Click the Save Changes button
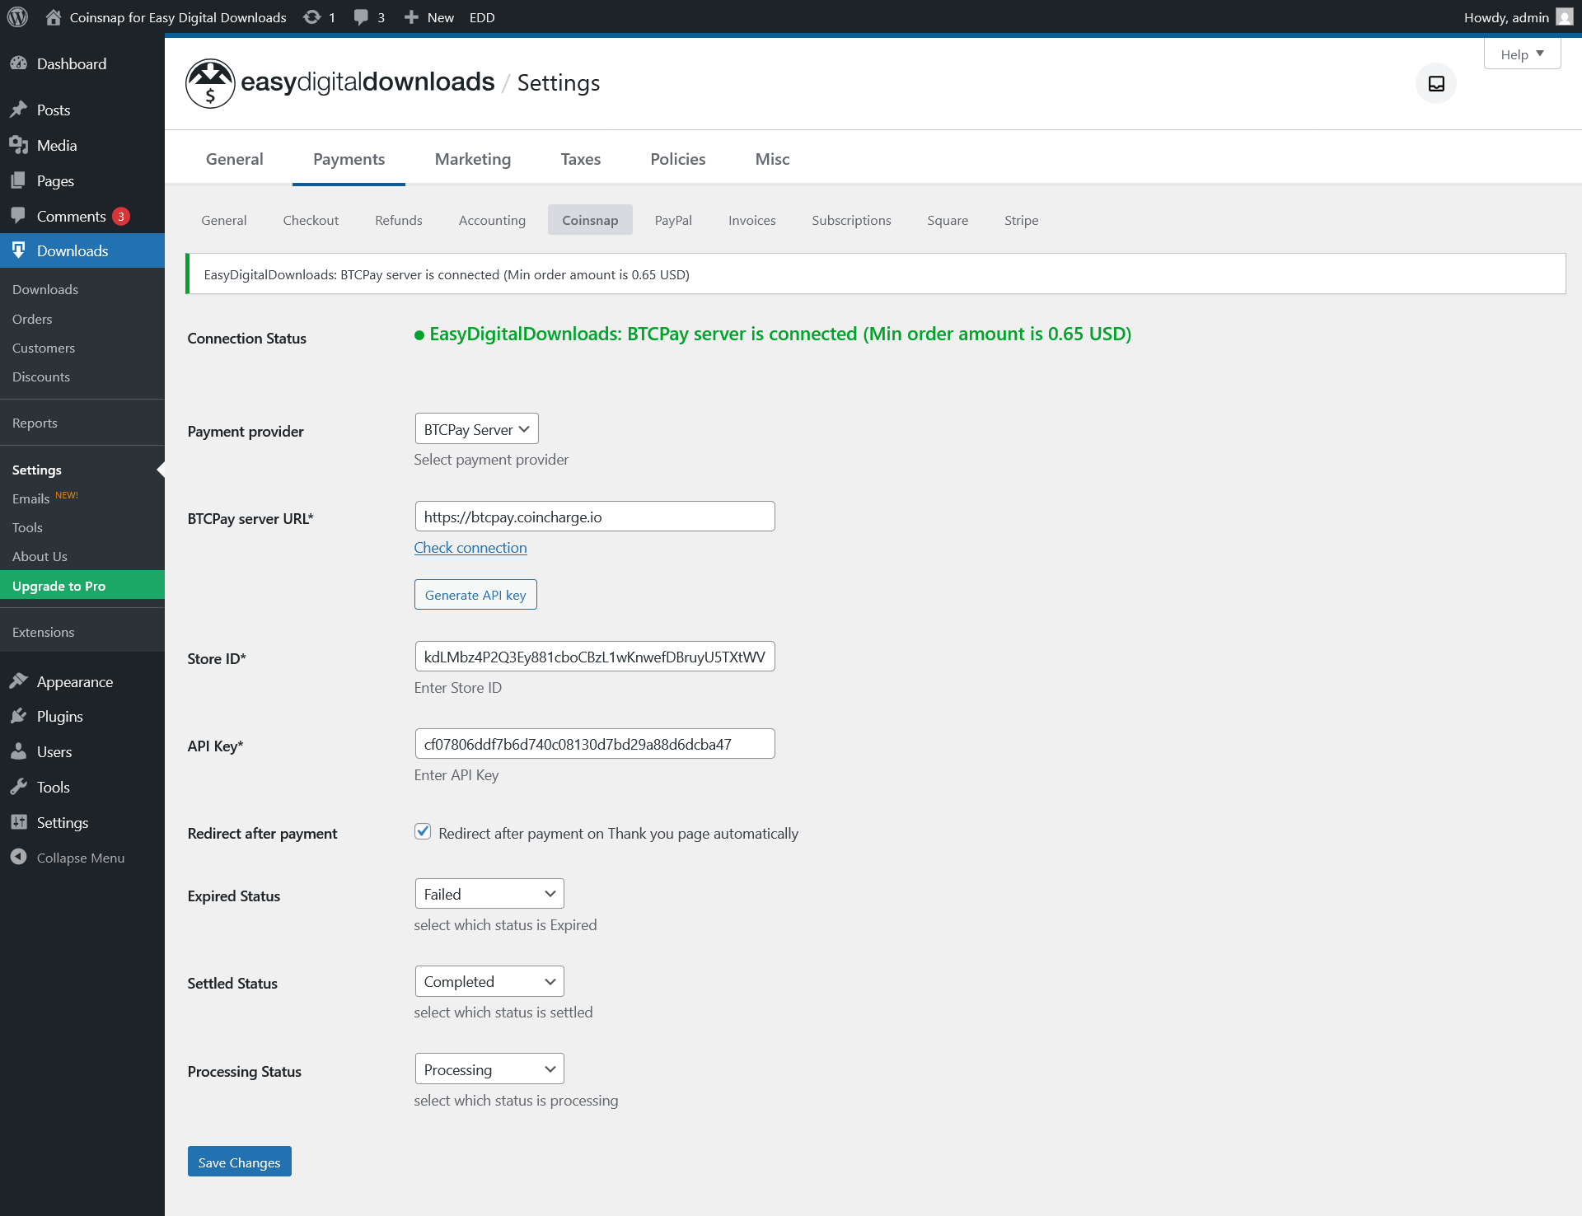The height and width of the screenshot is (1216, 1582). [x=239, y=1162]
